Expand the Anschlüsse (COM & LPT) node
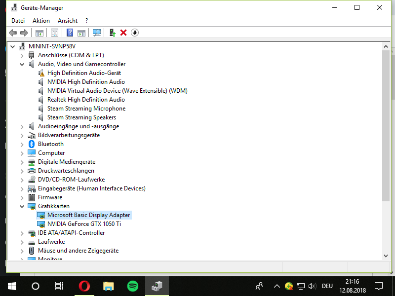 tap(22, 55)
